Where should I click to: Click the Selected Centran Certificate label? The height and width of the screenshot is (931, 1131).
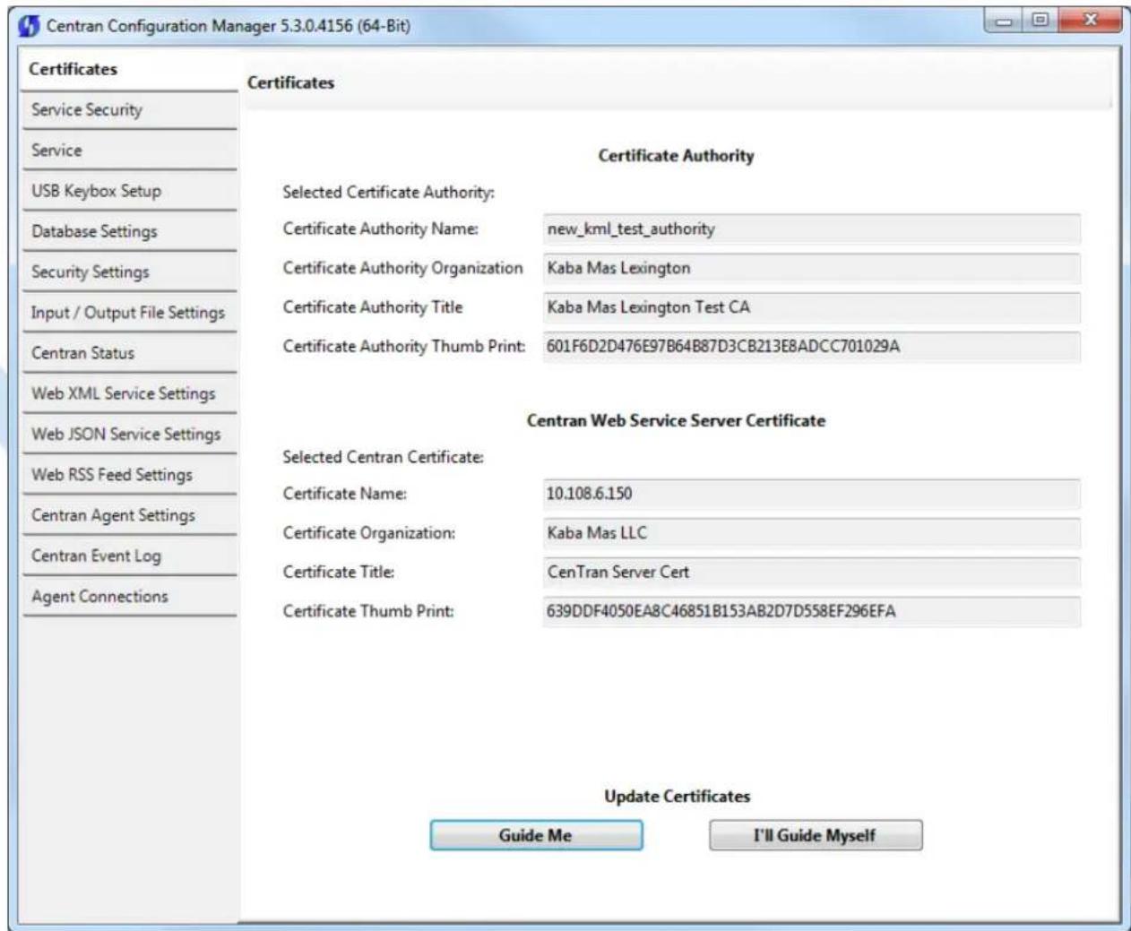point(383,457)
